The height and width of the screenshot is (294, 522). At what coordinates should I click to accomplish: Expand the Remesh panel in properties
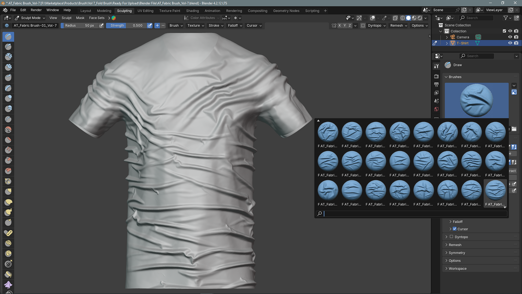click(x=455, y=245)
